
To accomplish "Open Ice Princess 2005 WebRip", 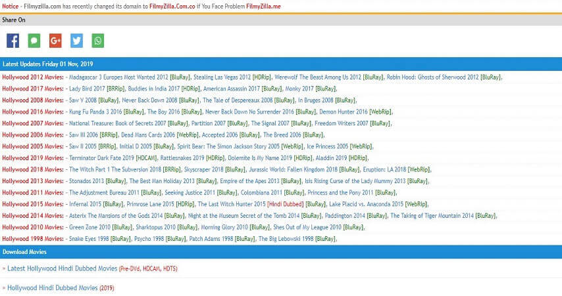I will [340, 146].
